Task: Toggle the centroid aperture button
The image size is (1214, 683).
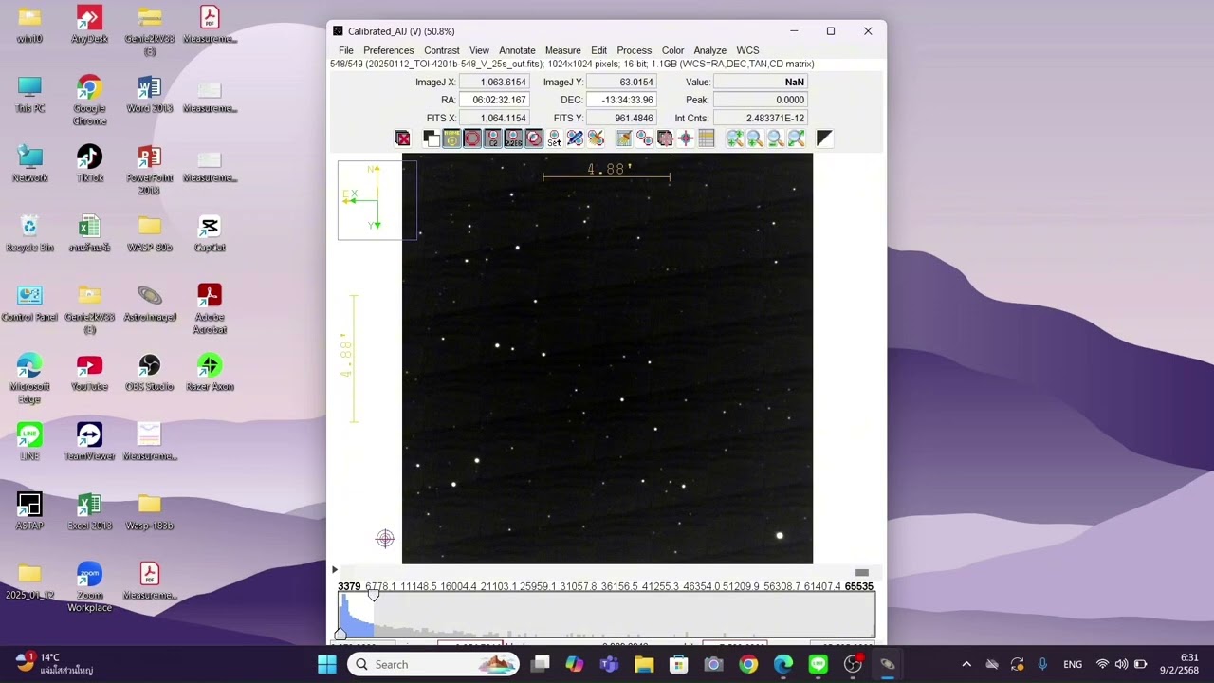Action: tap(534, 138)
